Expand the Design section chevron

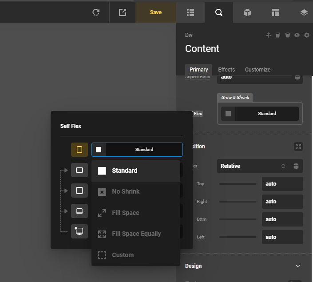tap(298, 266)
